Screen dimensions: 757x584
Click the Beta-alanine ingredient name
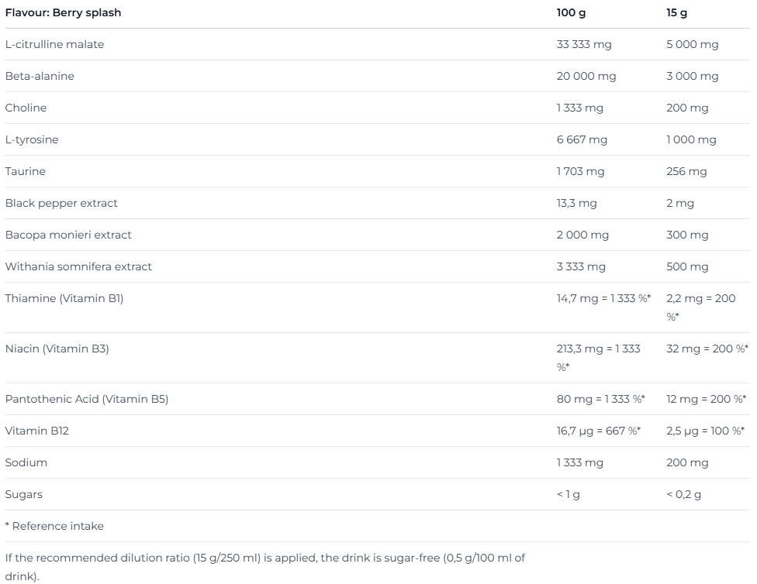tap(40, 76)
